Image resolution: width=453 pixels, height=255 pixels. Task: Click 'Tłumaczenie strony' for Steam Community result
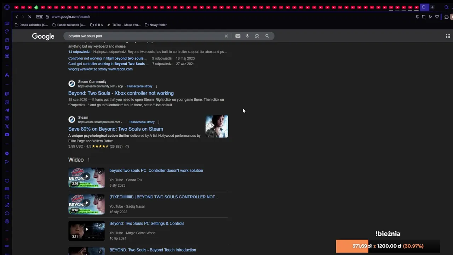[139, 86]
